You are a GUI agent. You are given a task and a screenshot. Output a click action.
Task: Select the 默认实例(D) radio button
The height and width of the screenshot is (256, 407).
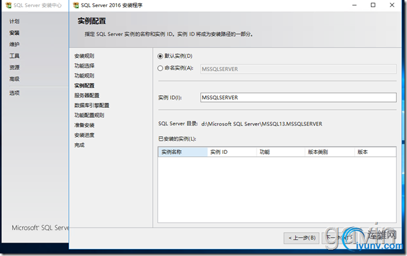(161, 56)
